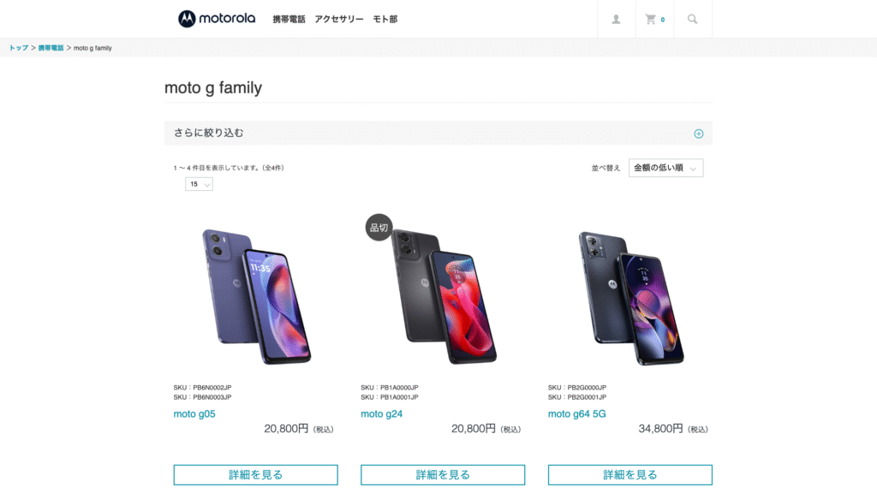This screenshot has width=877, height=493.
Task: Open the モト部 menu item
Action: (x=385, y=19)
